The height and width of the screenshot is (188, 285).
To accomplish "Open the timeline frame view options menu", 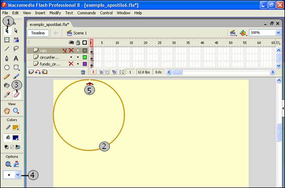I will (278, 42).
